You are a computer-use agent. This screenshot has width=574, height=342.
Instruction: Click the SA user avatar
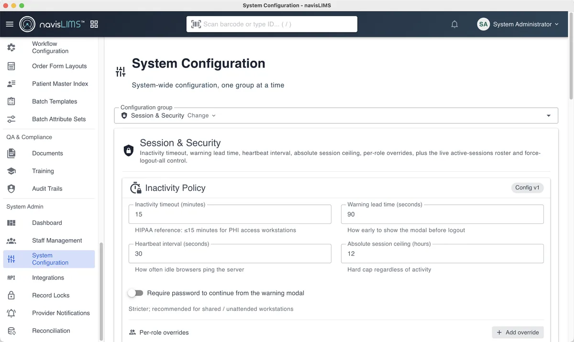point(483,24)
